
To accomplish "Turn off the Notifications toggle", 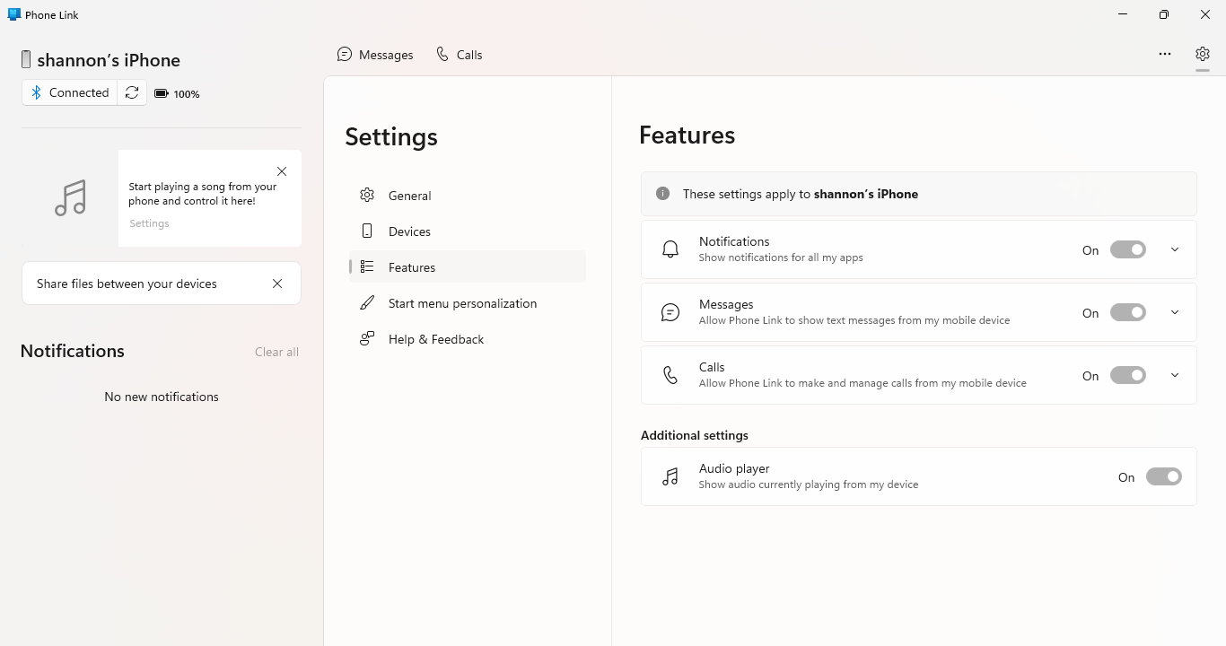I will (1128, 249).
